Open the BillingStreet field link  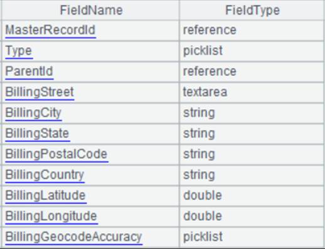(x=40, y=92)
